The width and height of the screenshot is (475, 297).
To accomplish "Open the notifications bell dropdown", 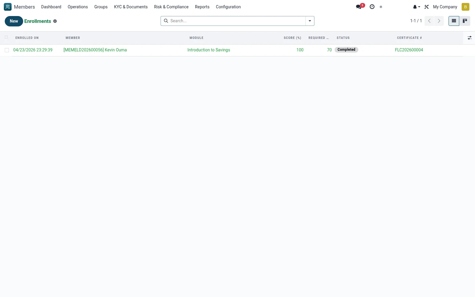I will click(x=417, y=7).
